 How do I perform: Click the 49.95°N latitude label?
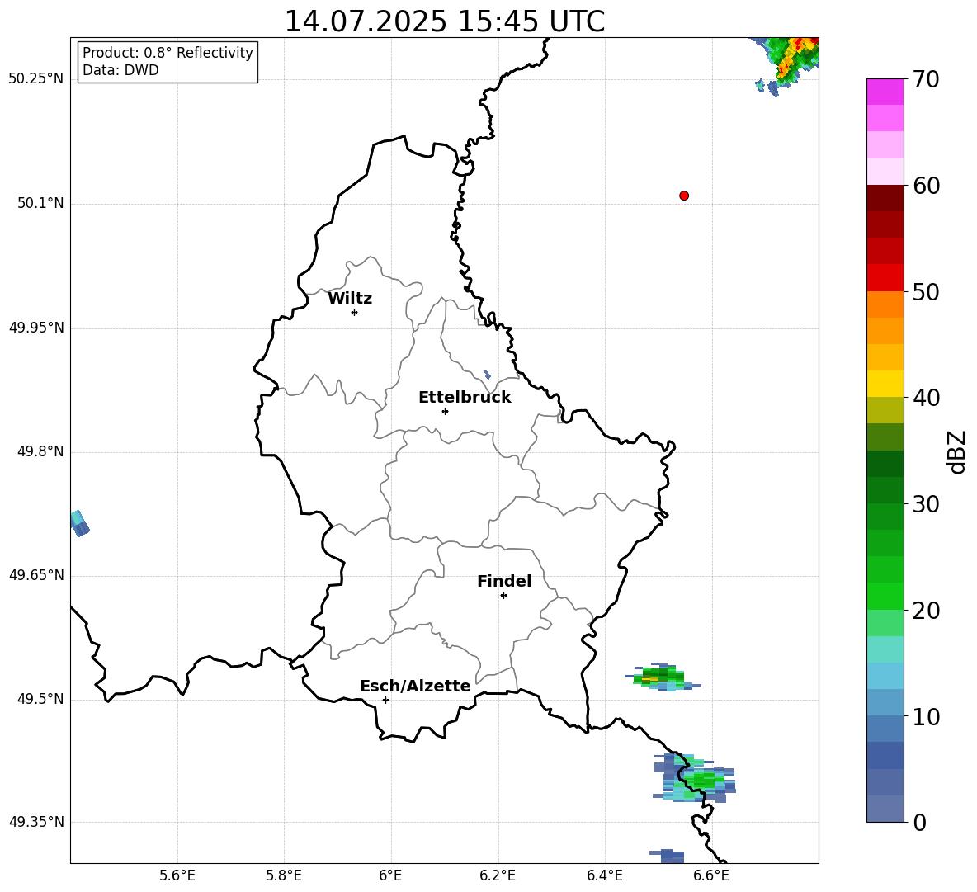[x=36, y=328]
